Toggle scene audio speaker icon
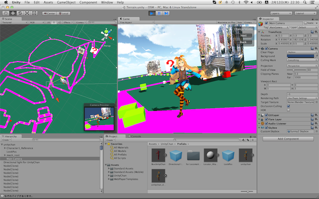 (59, 22)
